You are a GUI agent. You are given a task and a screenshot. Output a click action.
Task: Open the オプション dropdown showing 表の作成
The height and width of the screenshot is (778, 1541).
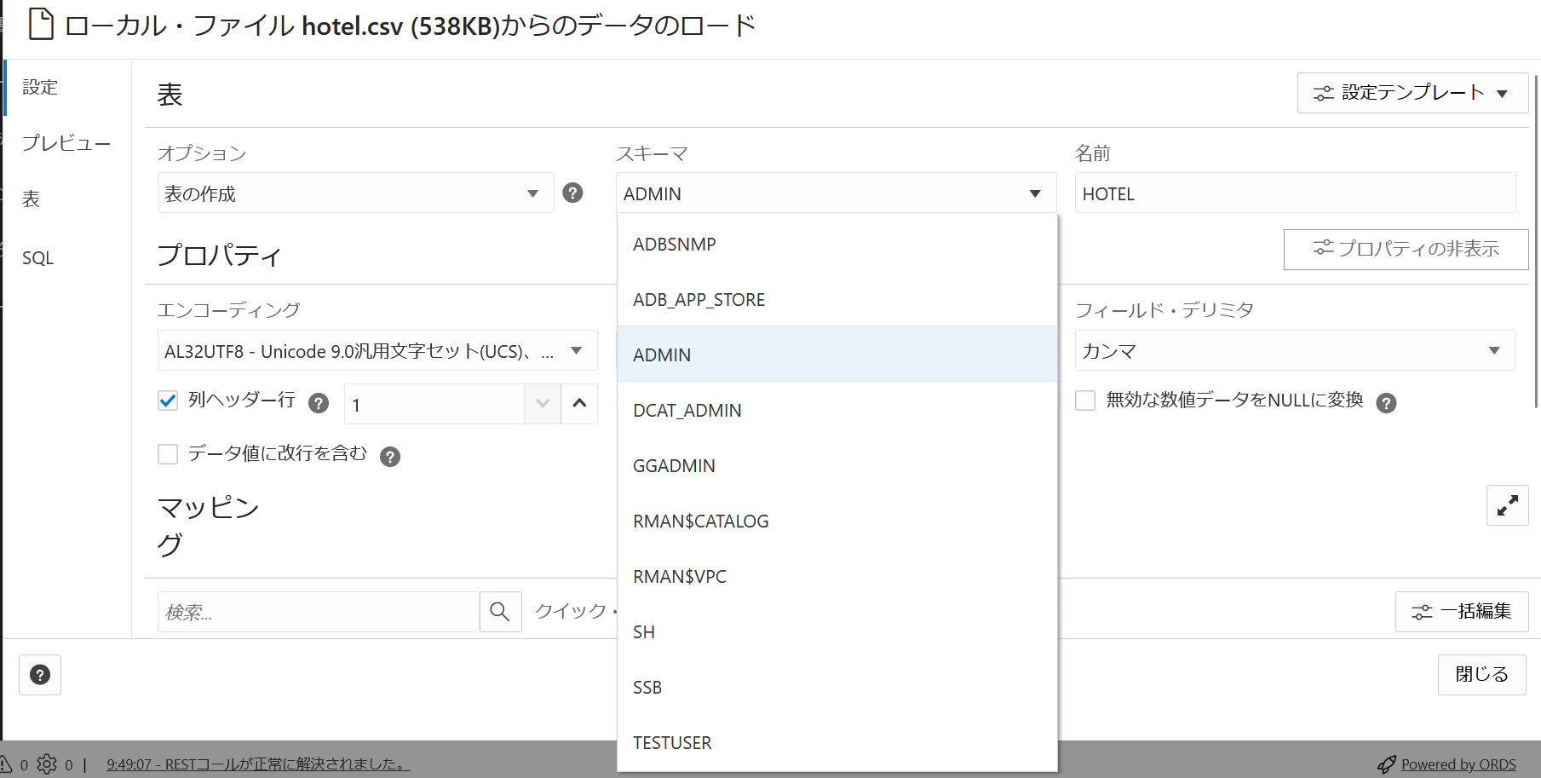pyautogui.click(x=356, y=193)
